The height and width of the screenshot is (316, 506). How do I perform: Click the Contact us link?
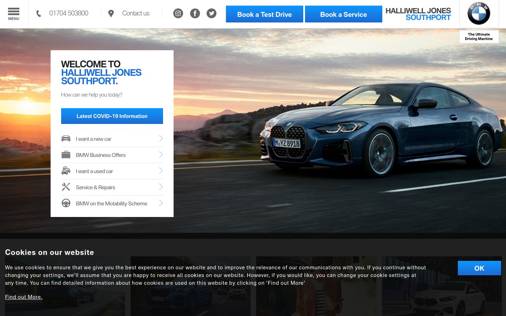136,13
